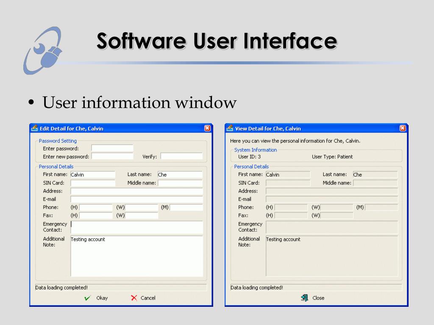Click the View Detail window title icon
Image resolution: width=434 pixels, height=325 pixels.
click(x=230, y=128)
